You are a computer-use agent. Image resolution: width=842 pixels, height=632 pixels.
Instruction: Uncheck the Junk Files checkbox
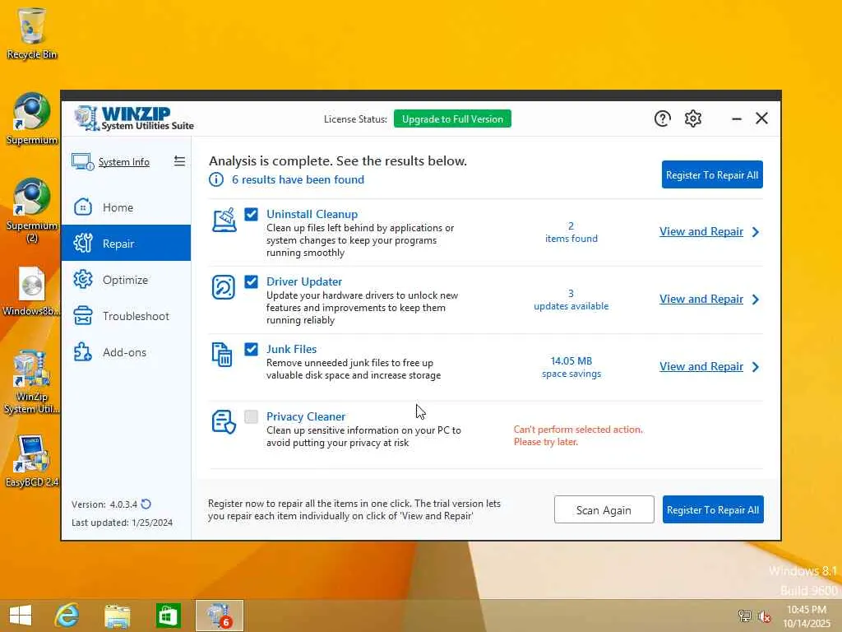tap(251, 349)
